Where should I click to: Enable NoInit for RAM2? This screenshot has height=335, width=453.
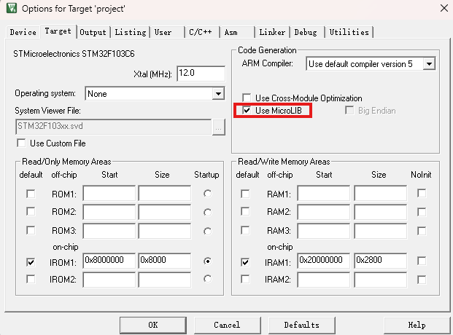click(422, 212)
